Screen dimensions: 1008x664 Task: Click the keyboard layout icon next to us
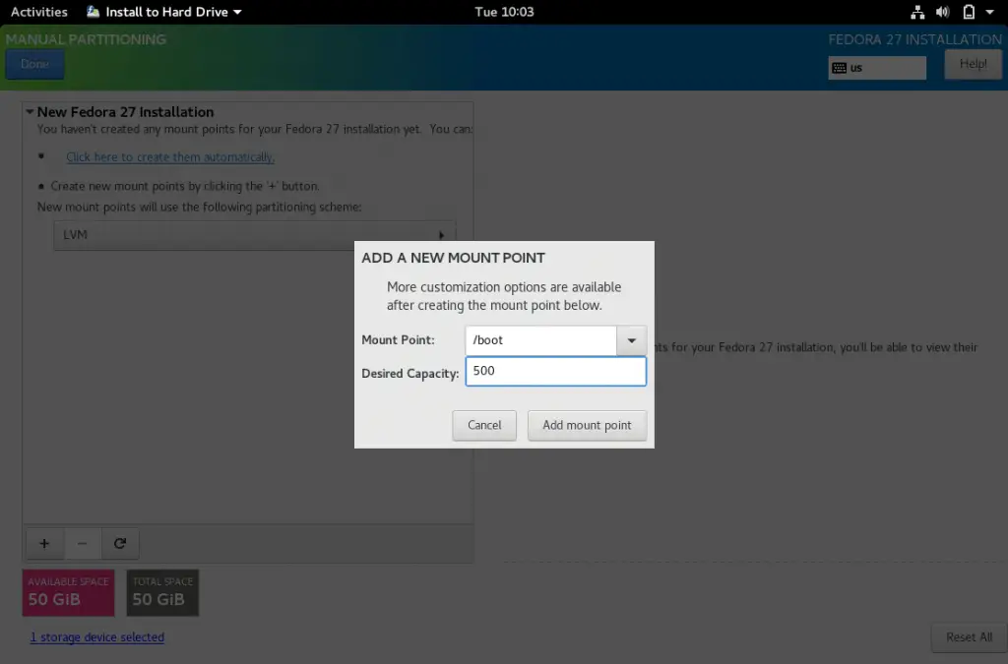(x=839, y=68)
